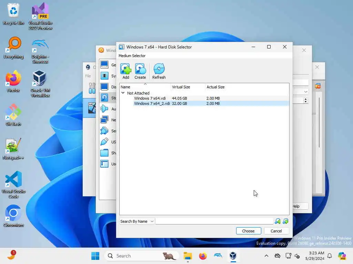Screen dimensions: 353x264
Task: Open System settings icon in sidebar
Action: [x=104, y=76]
